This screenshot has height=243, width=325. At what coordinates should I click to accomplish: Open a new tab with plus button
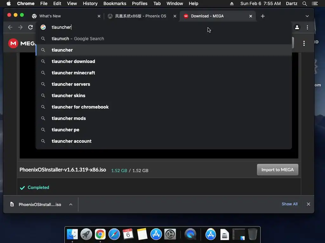tap(262, 16)
